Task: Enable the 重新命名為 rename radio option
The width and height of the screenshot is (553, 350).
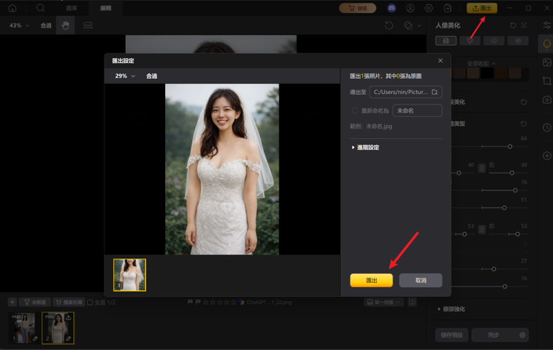Action: 355,111
